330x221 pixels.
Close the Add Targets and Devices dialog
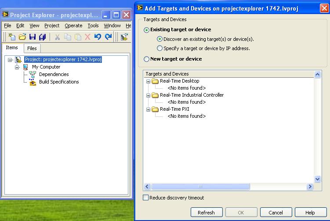point(324,8)
